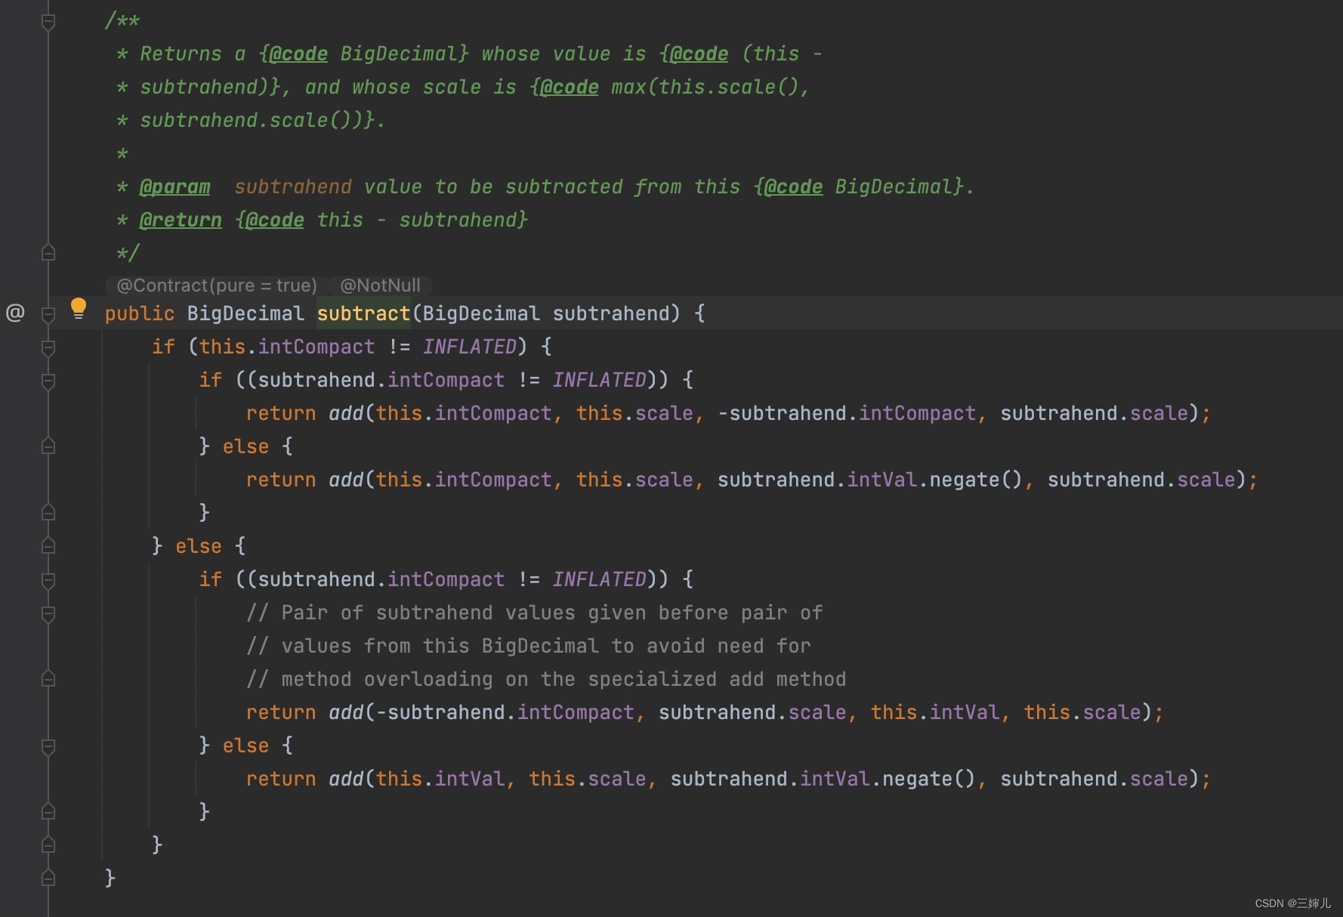Screen dimensions: 1343x917
Task: Click the @param Javadoc tag
Action: [x=174, y=187]
